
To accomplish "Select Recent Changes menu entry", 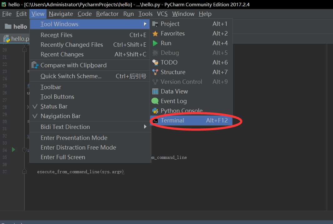I will (90, 55).
